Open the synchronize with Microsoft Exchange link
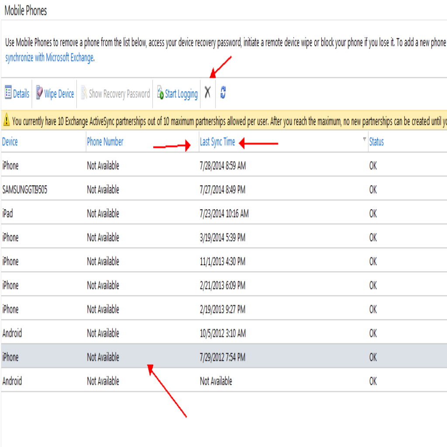Image resolution: width=447 pixels, height=447 pixels. 49,58
